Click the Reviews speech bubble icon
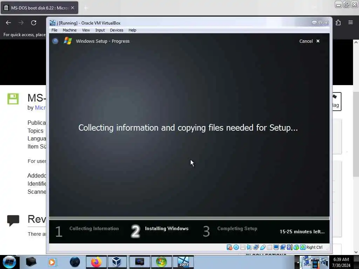359x269 pixels. [13, 221]
